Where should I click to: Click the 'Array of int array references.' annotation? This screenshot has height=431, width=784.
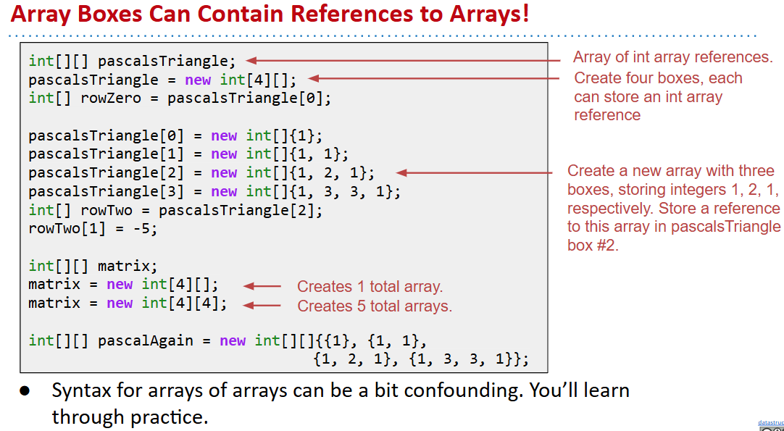(x=672, y=57)
